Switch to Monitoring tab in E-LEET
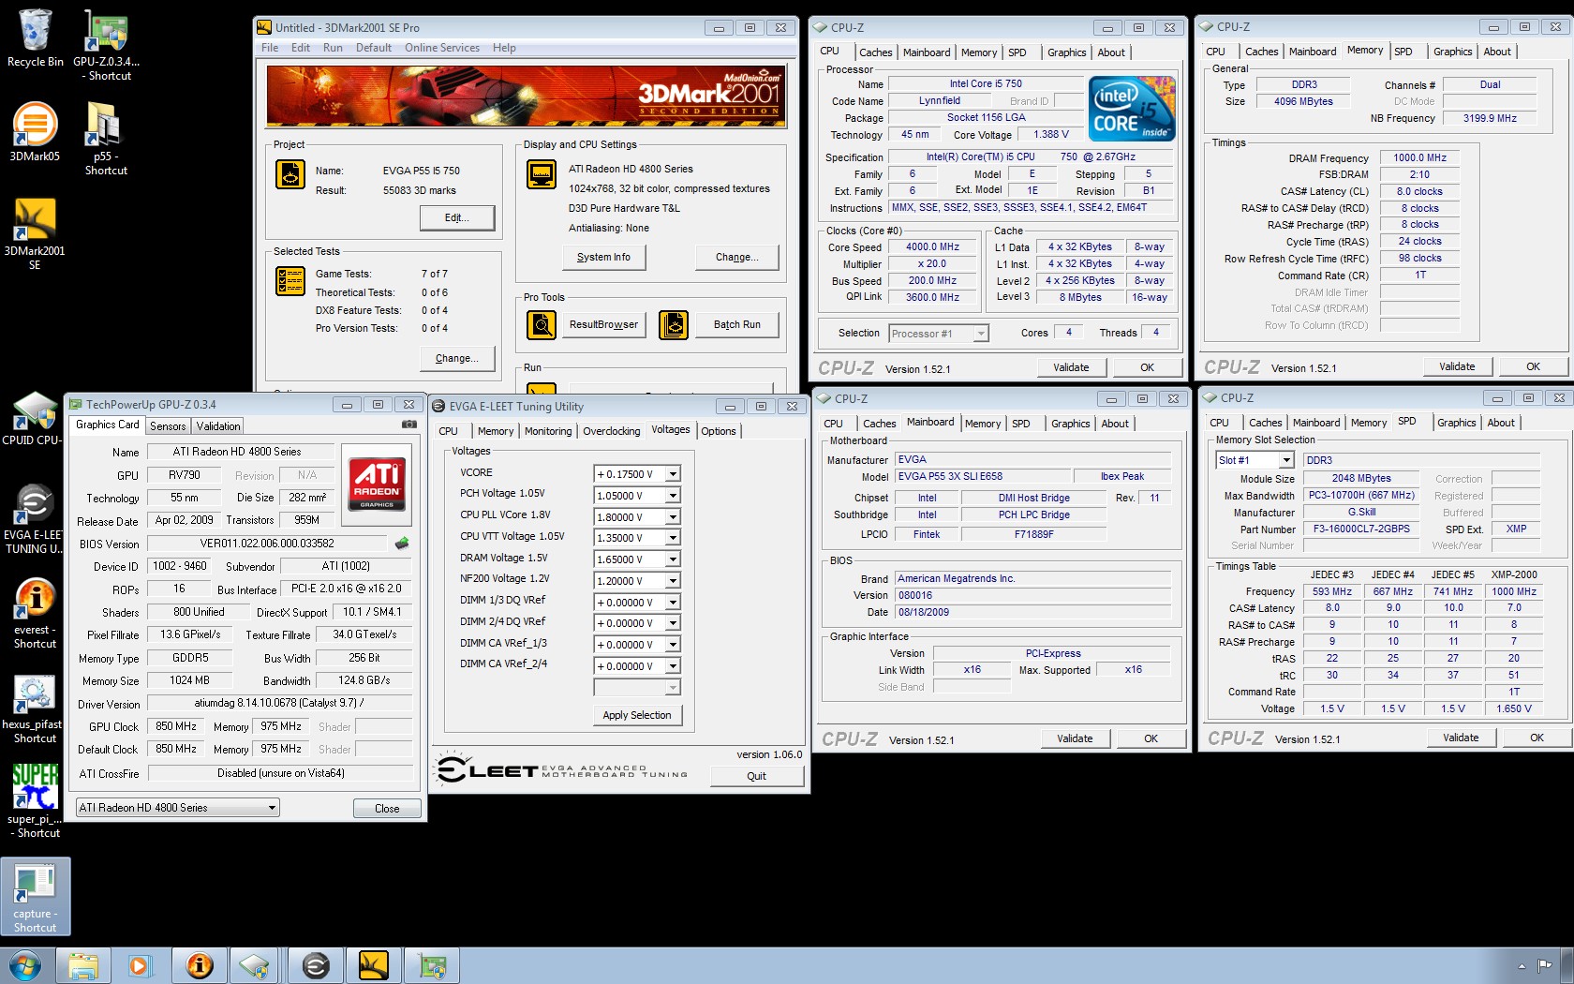This screenshot has height=984, width=1574. pyautogui.click(x=548, y=431)
